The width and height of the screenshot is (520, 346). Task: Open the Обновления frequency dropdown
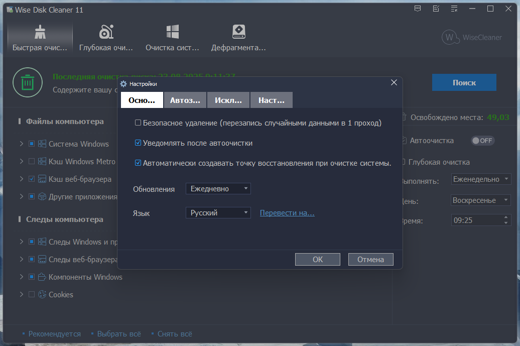pos(218,188)
